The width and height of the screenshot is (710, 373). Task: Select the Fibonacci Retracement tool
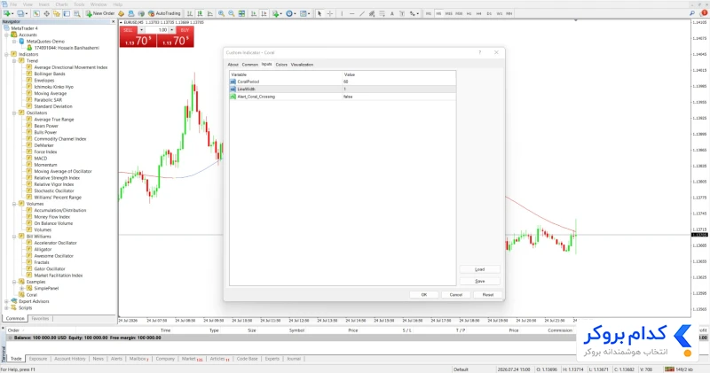pyautogui.click(x=382, y=13)
